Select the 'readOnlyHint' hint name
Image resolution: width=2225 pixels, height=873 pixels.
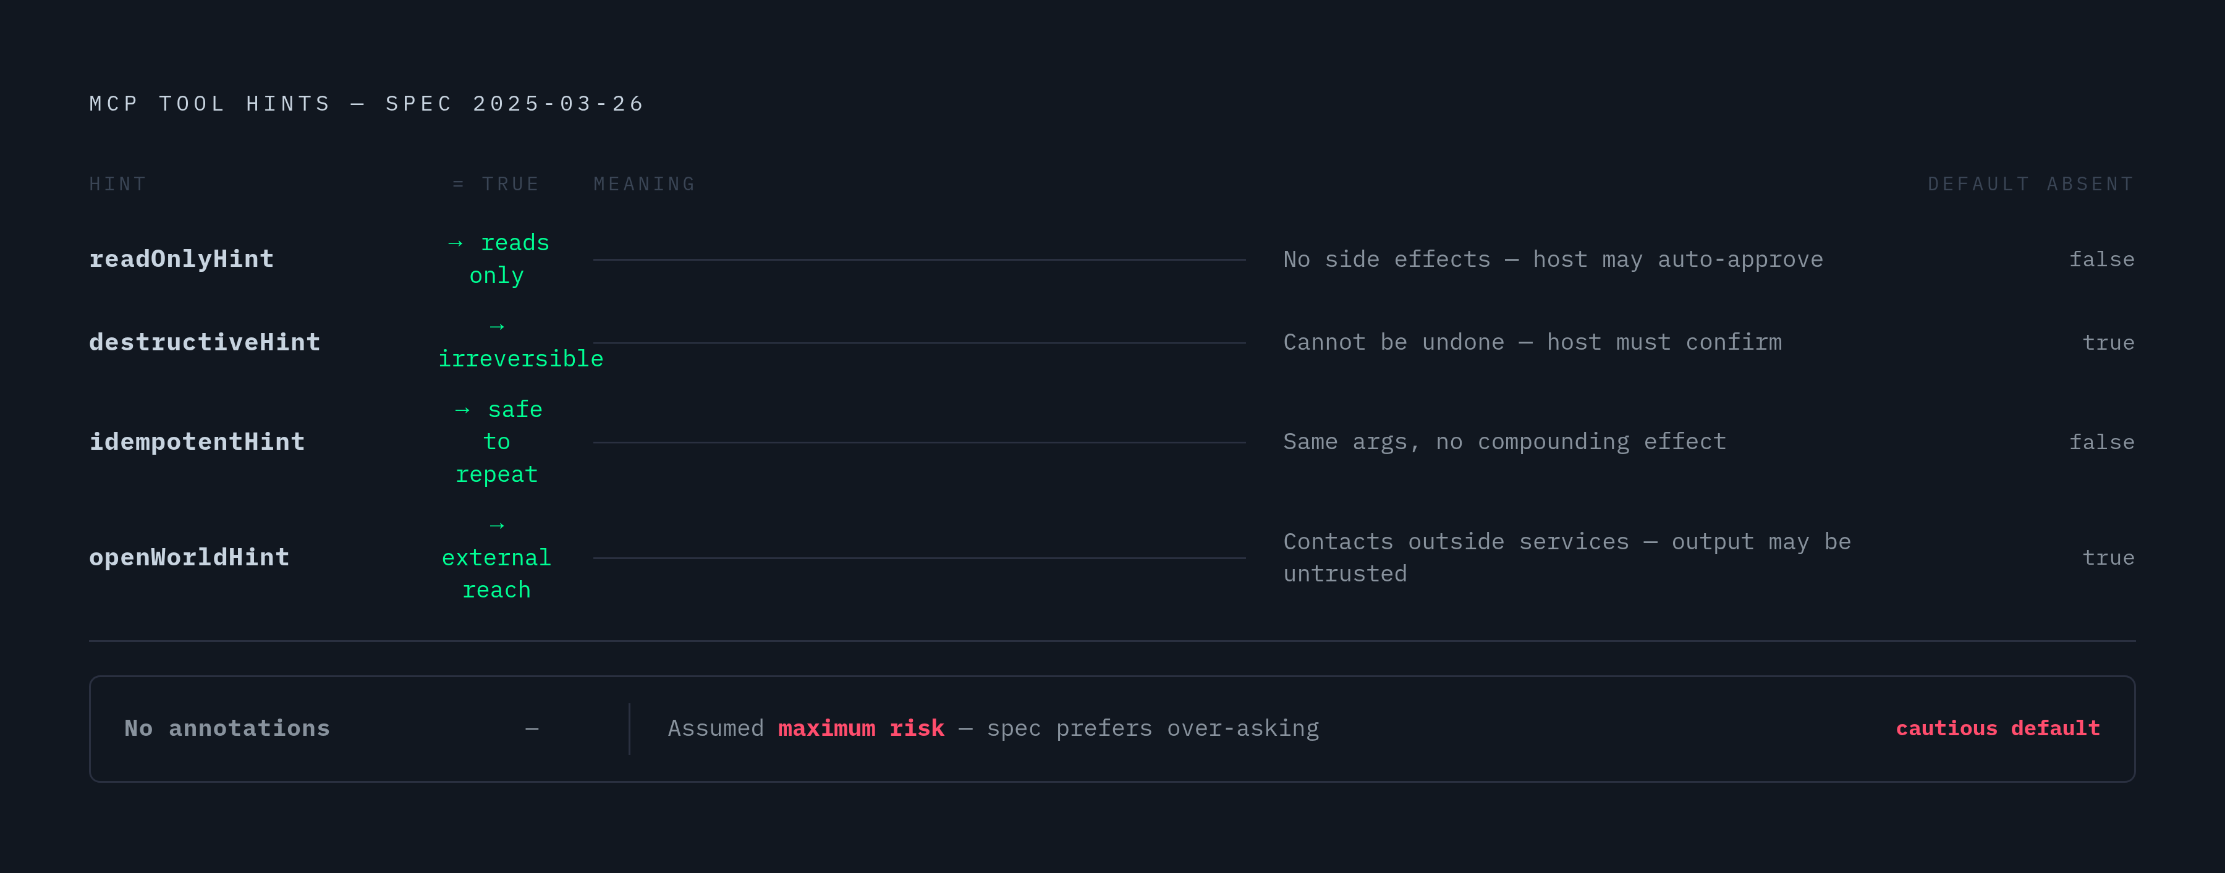click(181, 259)
